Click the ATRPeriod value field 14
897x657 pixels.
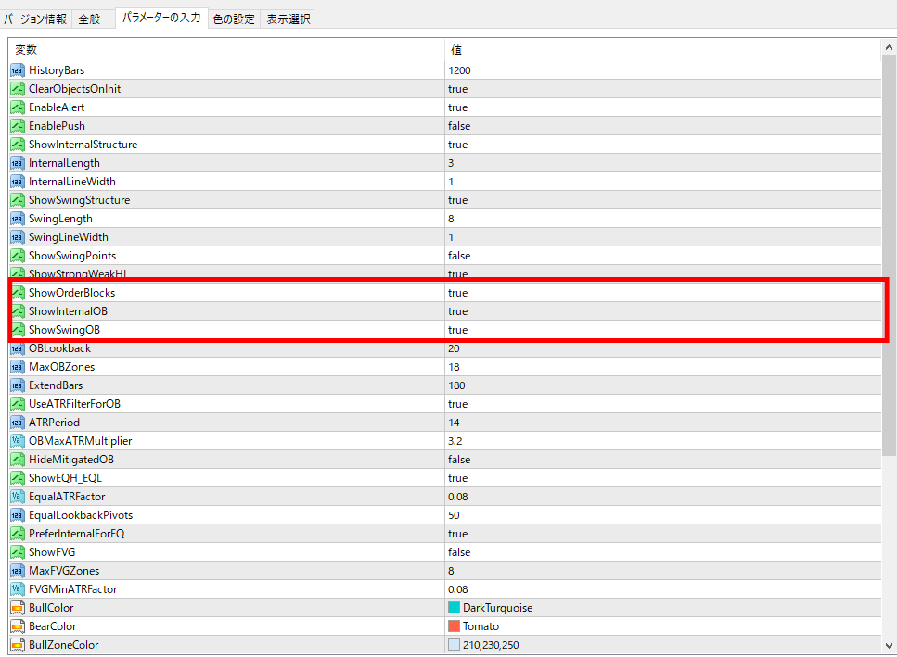point(455,423)
